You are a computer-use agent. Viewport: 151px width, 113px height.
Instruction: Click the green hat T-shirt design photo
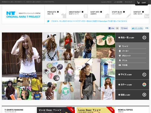[x=66, y=91]
